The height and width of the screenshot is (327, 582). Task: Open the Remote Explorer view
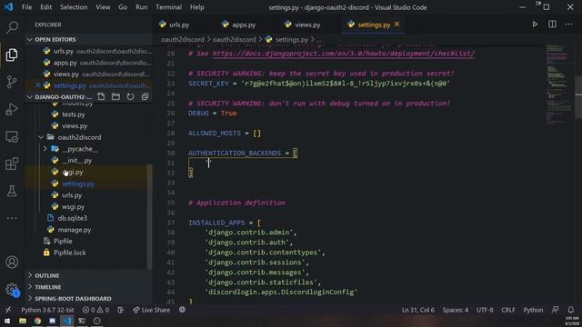click(12, 137)
